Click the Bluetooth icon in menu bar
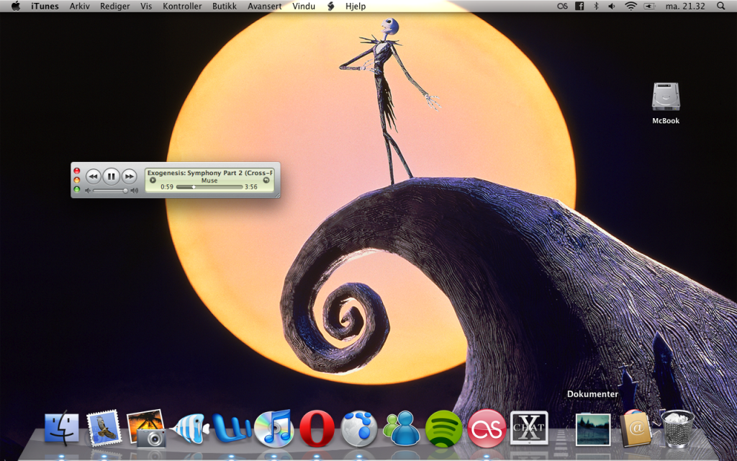This screenshot has height=461, width=737. point(596,6)
